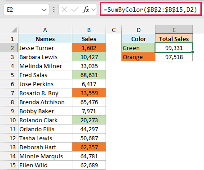204x170 pixels.
Task: Grab the fill handle on cell E2
Action: click(192, 52)
